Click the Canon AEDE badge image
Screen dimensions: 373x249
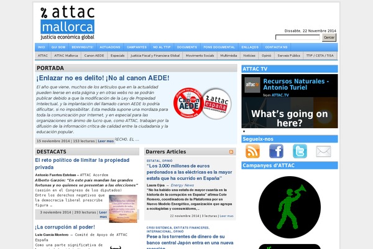[x=188, y=103]
